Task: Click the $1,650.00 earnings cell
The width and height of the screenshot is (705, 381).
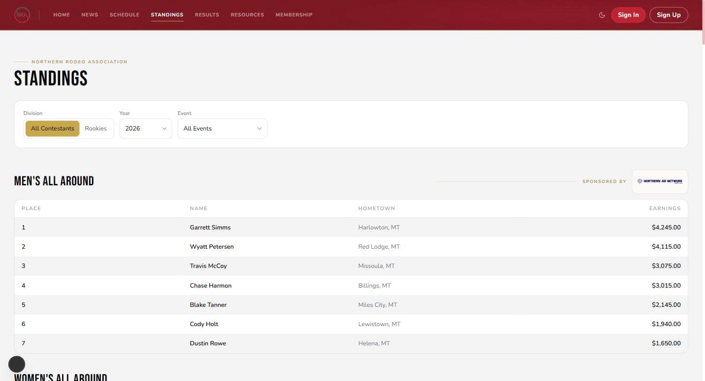Action: point(666,343)
